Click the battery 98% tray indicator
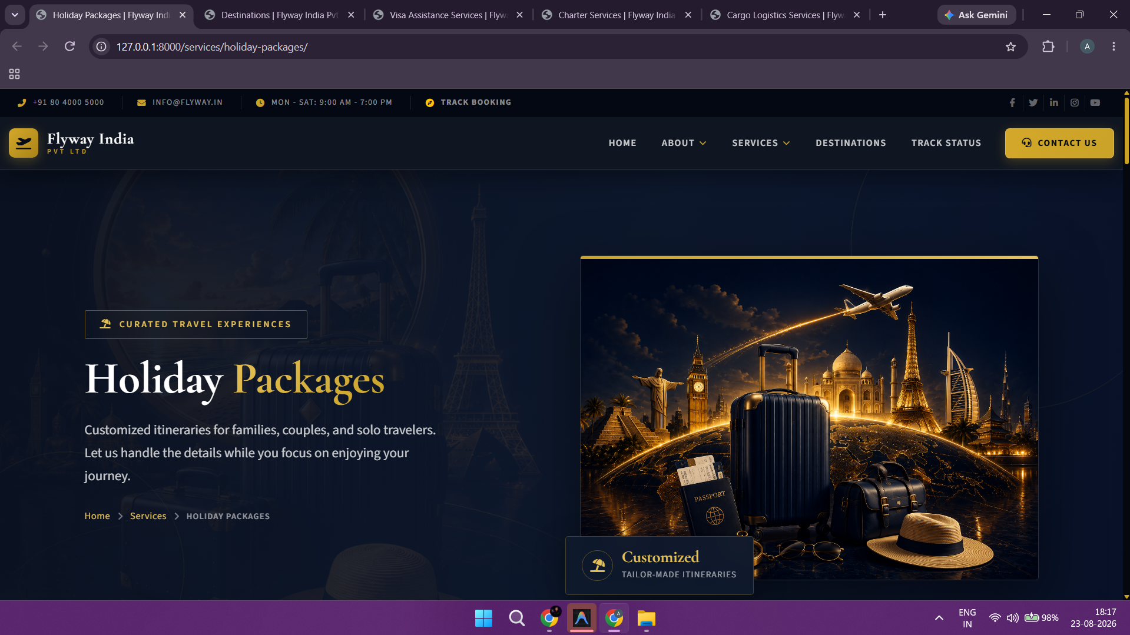1130x635 pixels. click(x=1042, y=618)
